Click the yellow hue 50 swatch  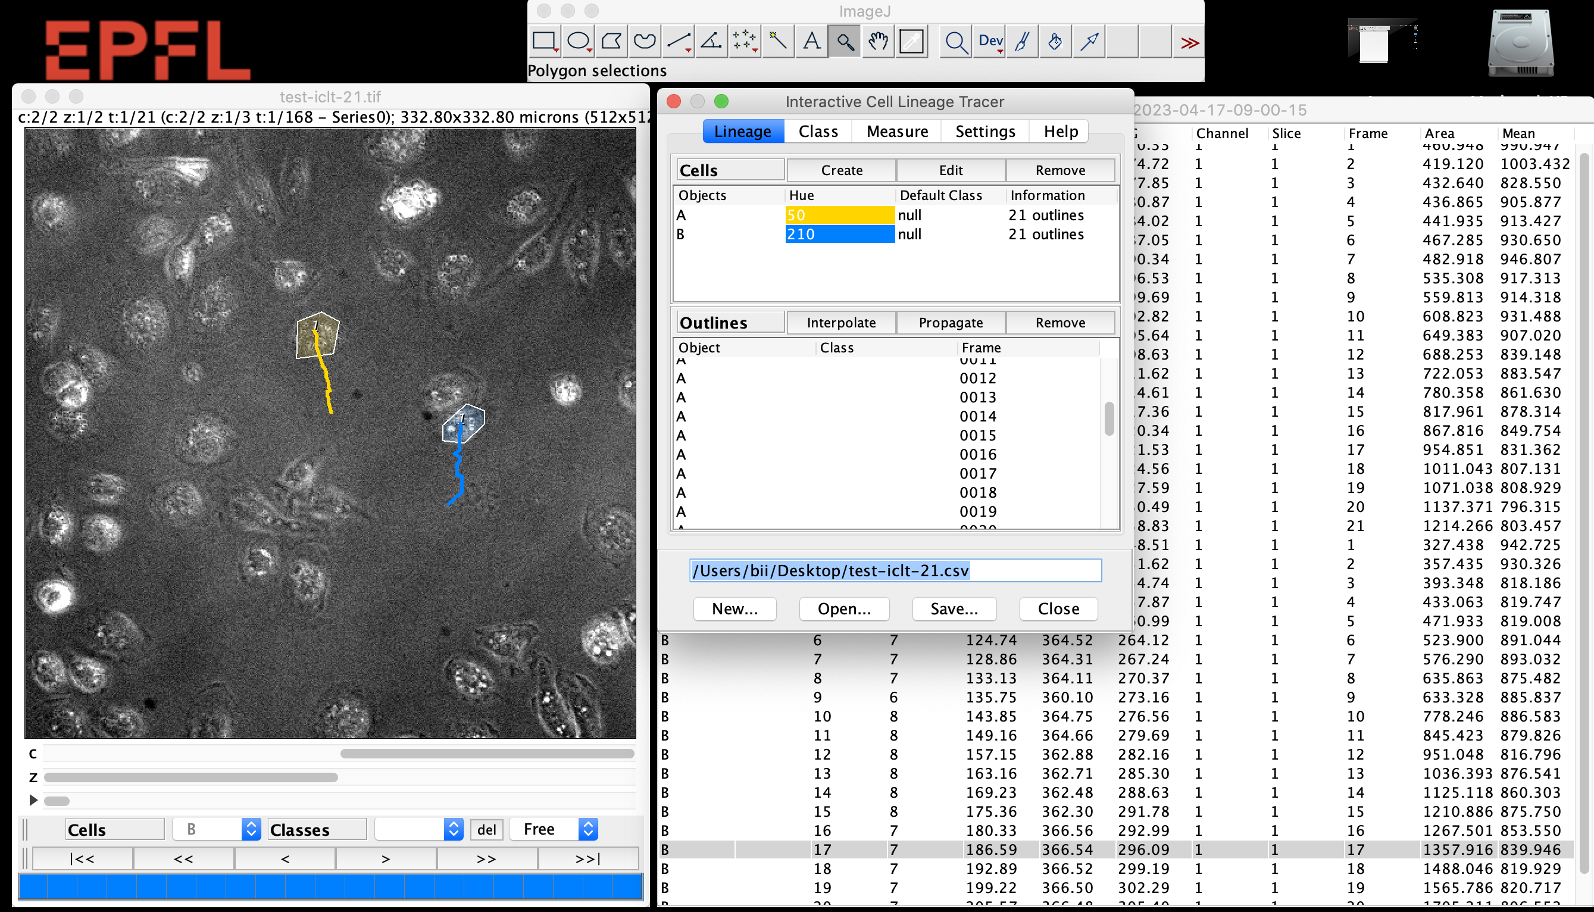(840, 215)
